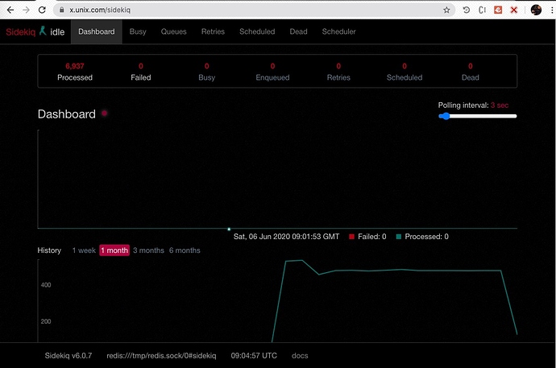
Task: Open the user profile avatar
Action: point(536,10)
